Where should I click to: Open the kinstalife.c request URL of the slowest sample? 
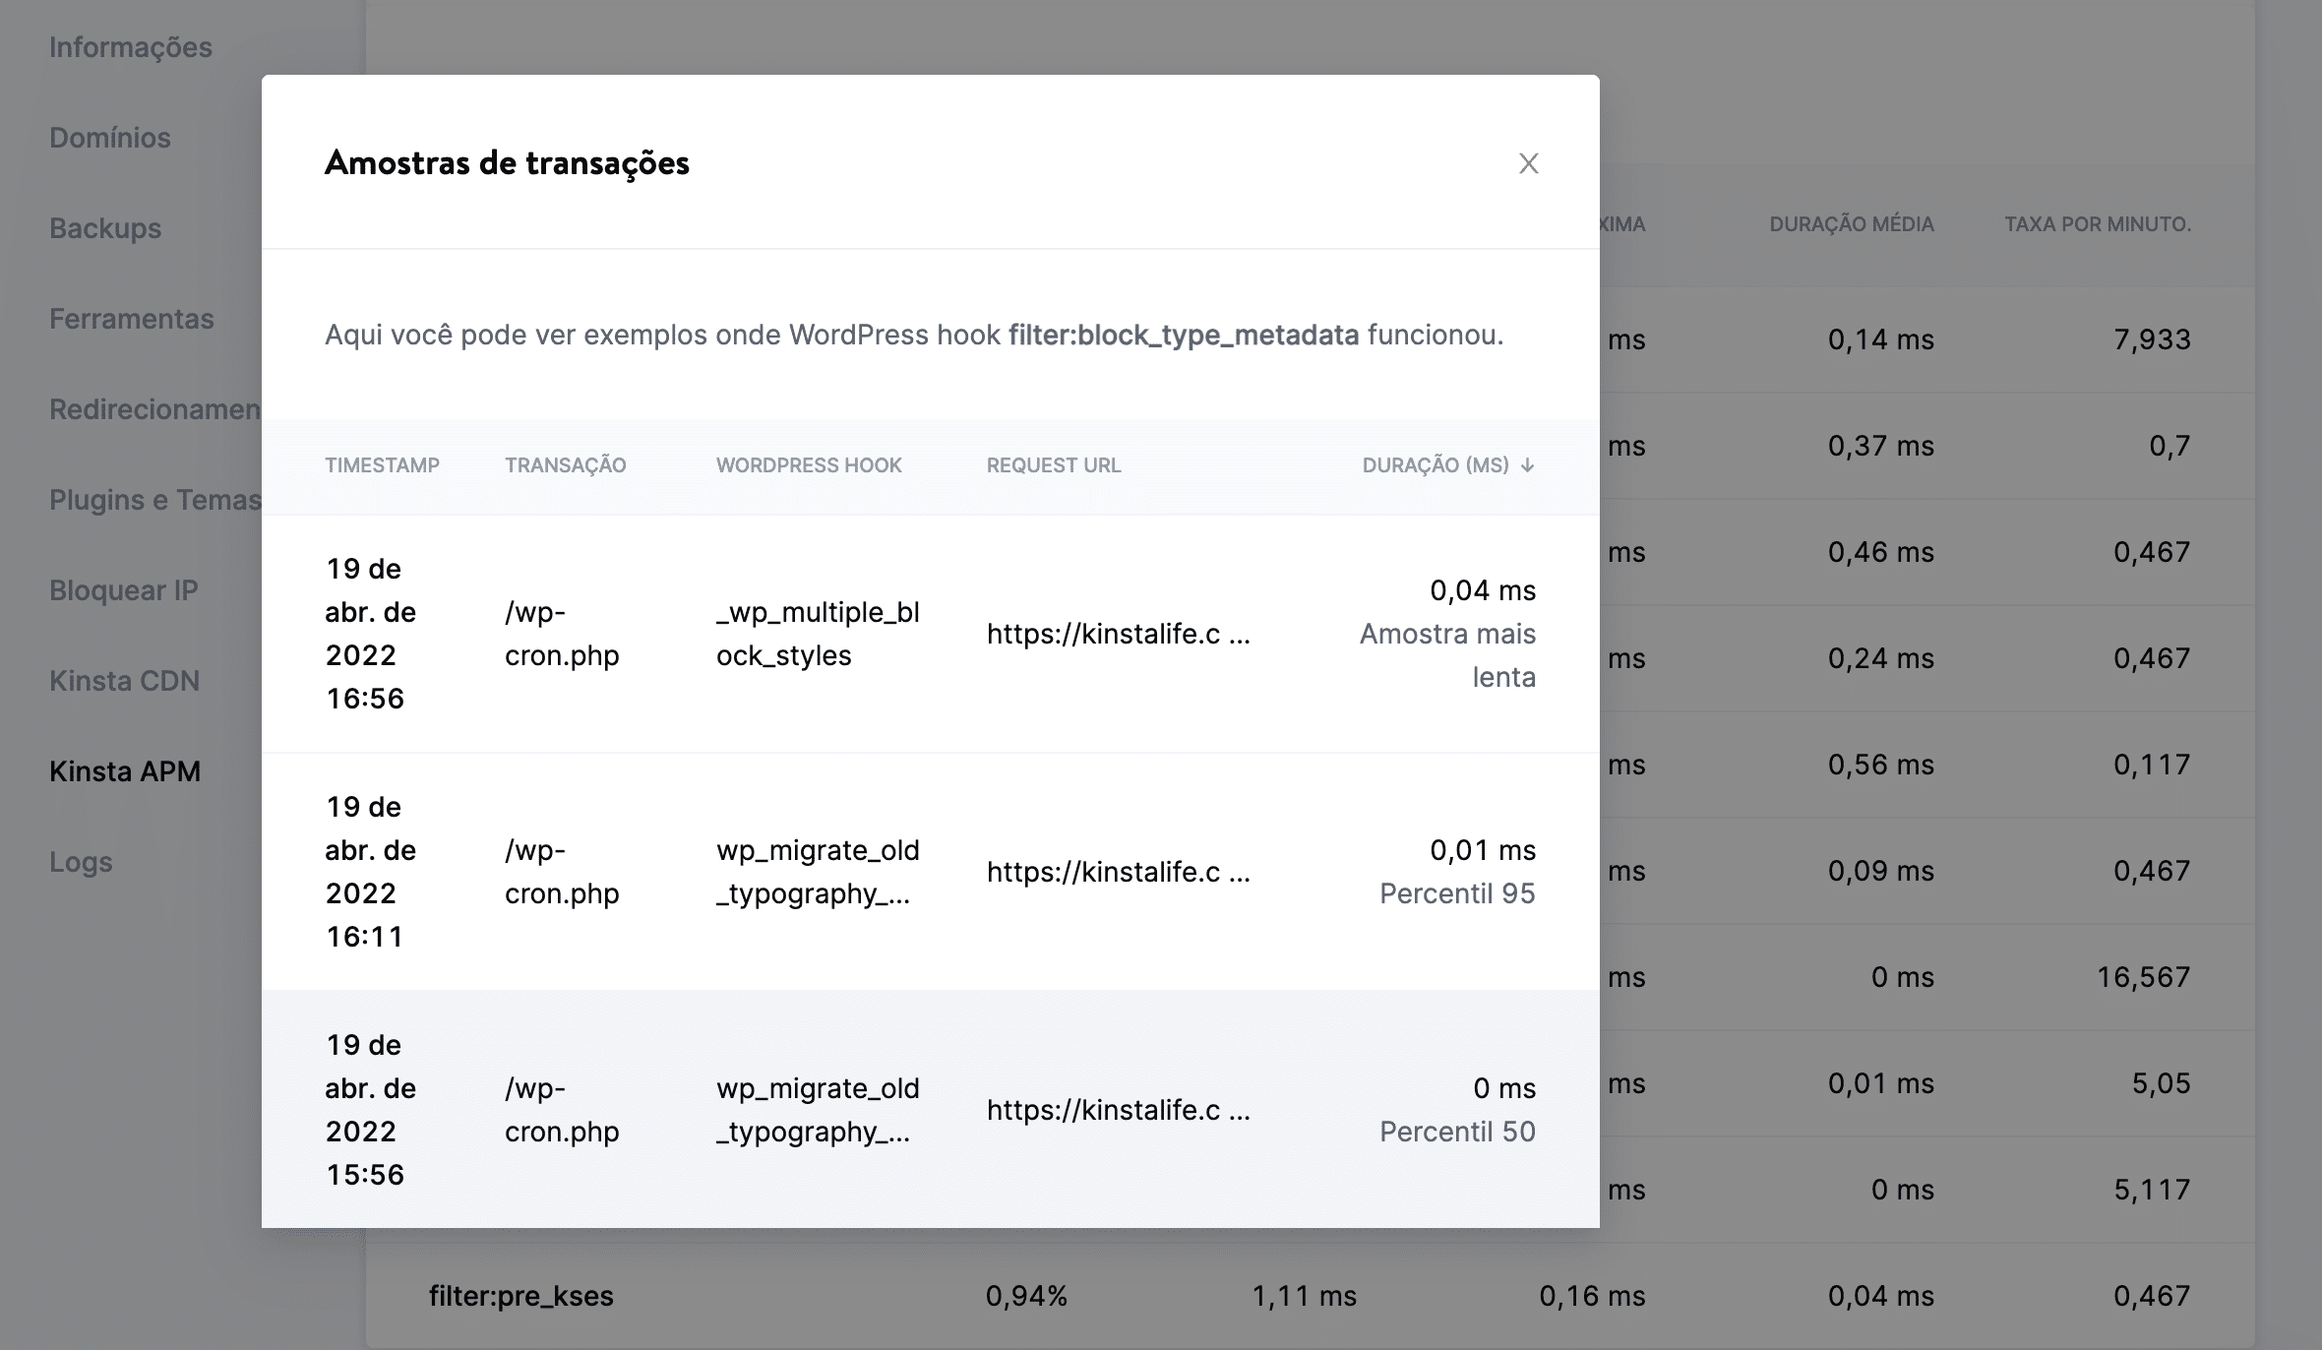pos(1119,635)
